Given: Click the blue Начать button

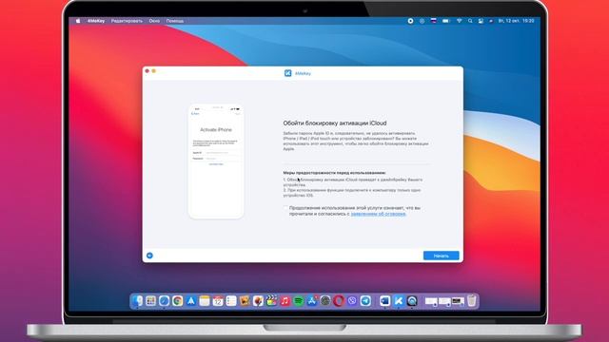Looking at the screenshot, I should point(441,256).
